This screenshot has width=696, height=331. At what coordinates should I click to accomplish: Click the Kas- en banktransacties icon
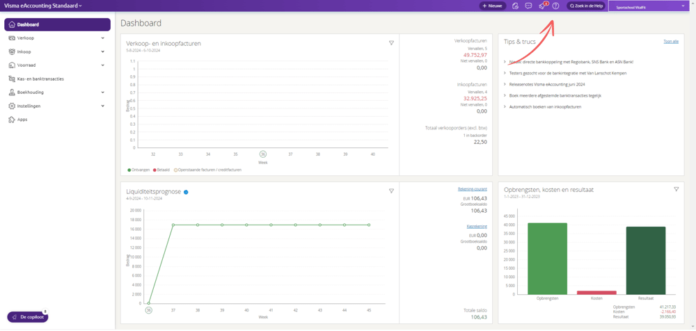pyautogui.click(x=12, y=79)
